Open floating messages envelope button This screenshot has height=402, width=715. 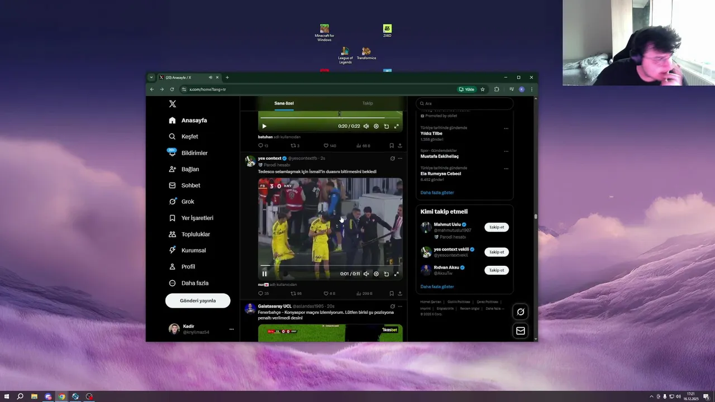[x=521, y=331]
